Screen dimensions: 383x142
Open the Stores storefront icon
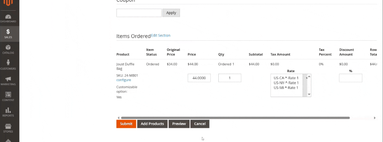click(x=8, y=128)
